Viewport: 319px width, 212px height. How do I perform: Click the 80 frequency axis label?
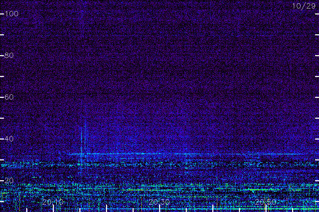pos(9,55)
